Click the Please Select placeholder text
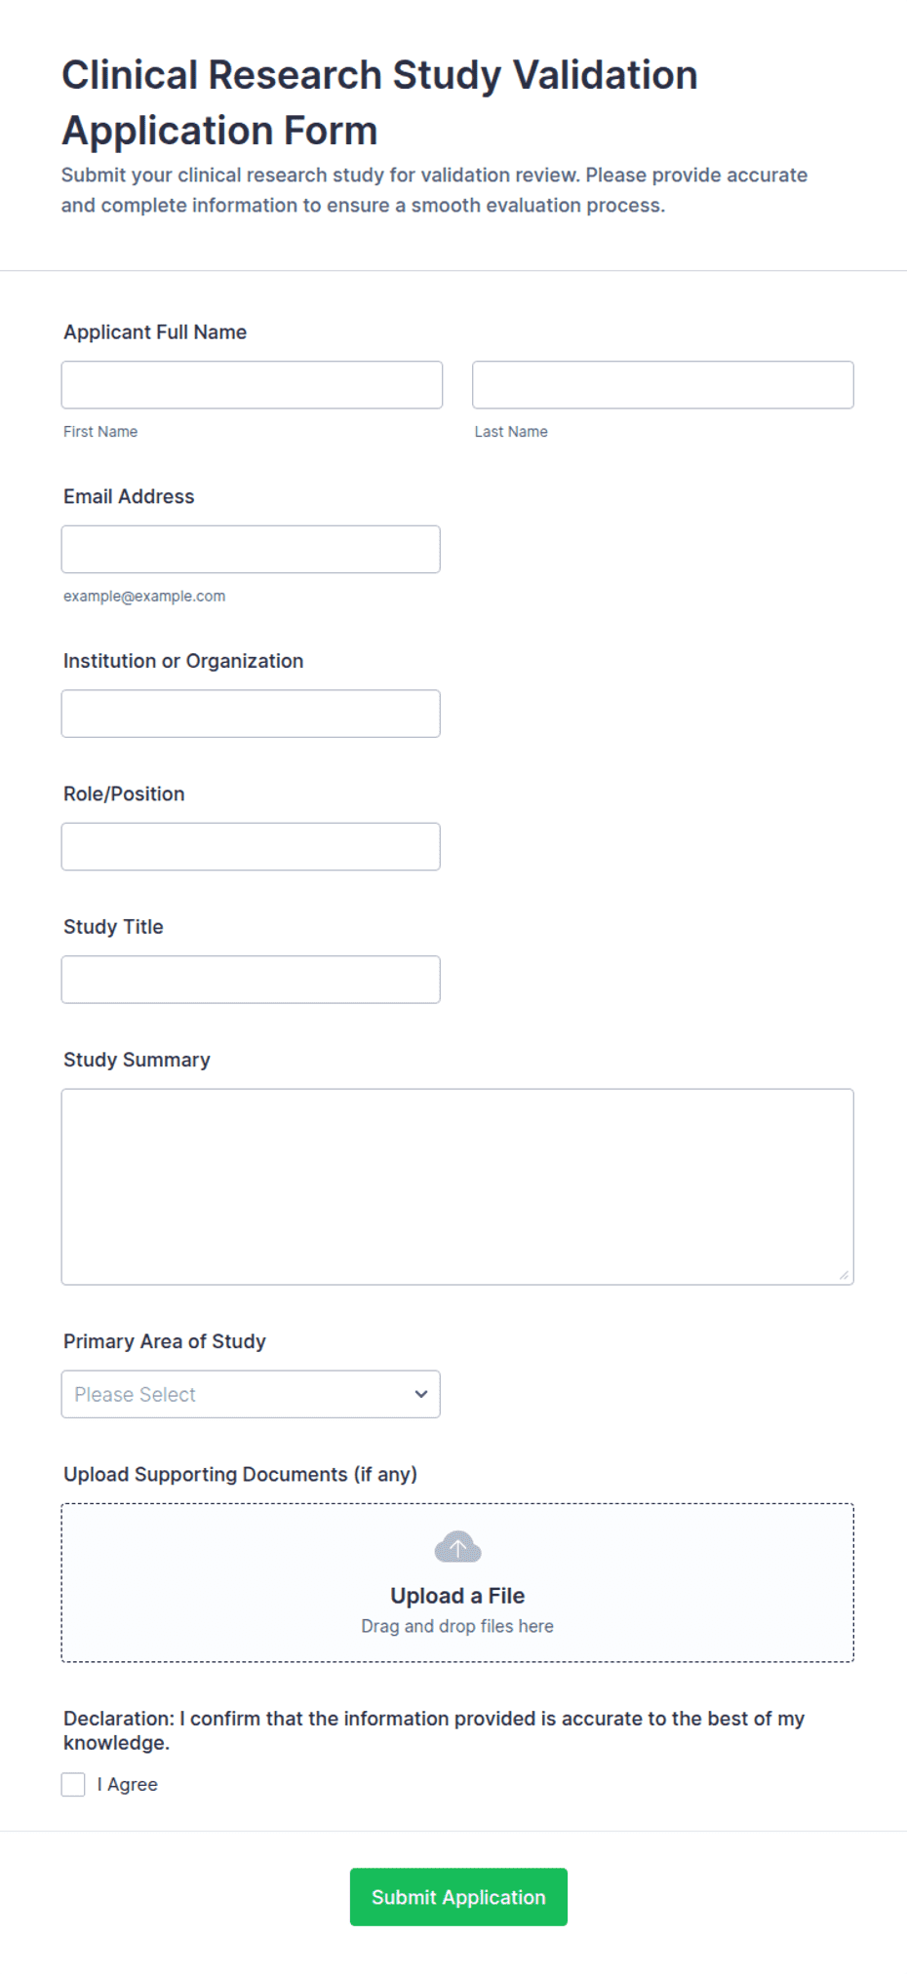907x1974 pixels. [x=135, y=1395]
